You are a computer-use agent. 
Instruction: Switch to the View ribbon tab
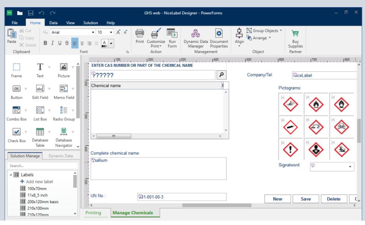pyautogui.click(x=70, y=23)
